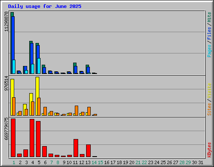Click day 22 on the x-axis
This screenshot has height=167, width=214.
[x=144, y=162]
